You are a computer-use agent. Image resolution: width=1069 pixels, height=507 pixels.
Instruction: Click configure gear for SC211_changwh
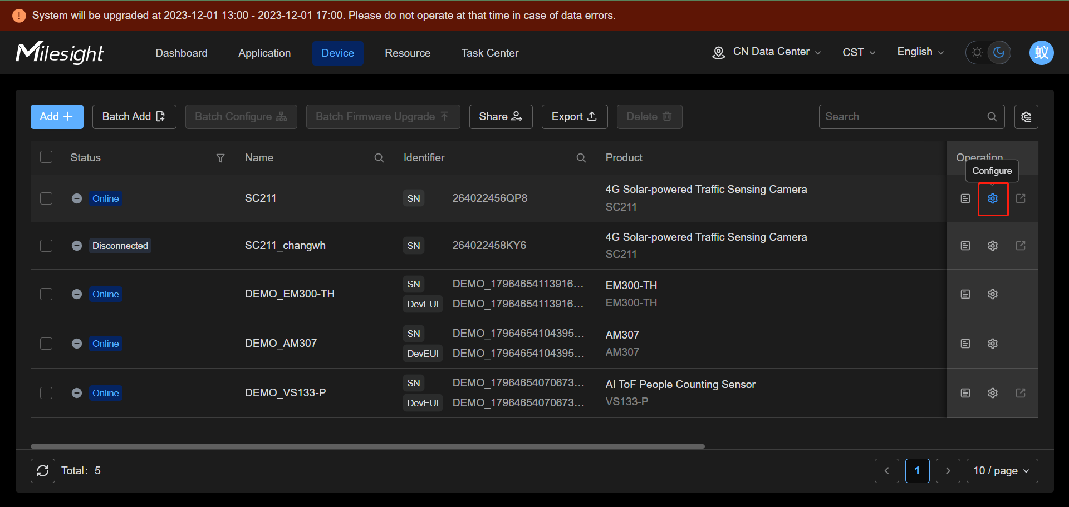tap(993, 246)
